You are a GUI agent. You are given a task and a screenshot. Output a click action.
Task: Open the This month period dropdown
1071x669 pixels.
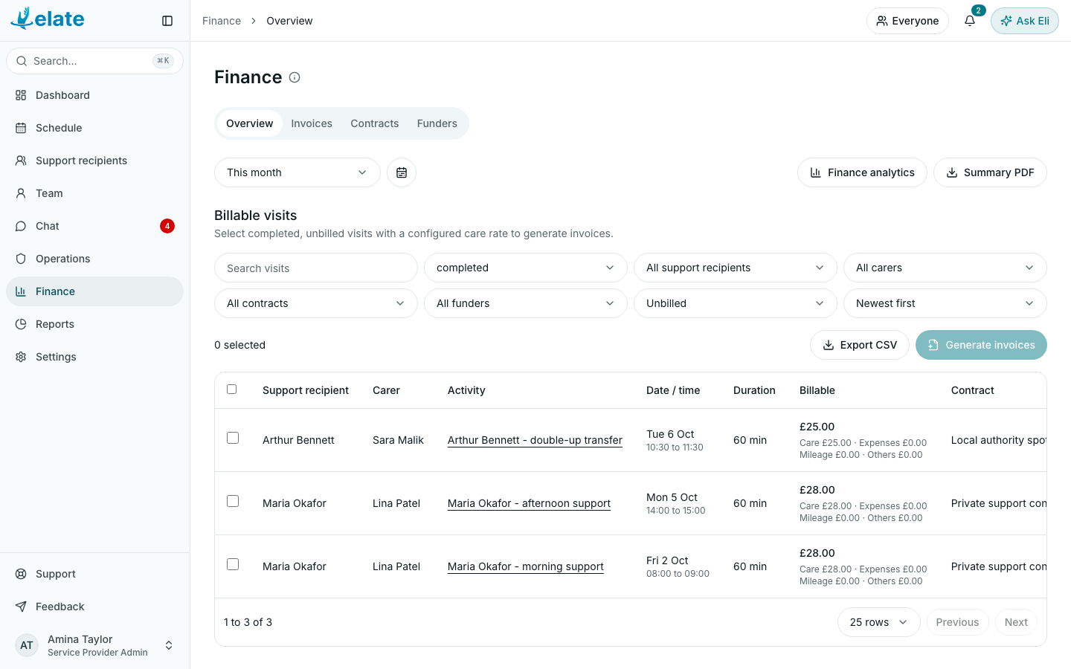click(x=297, y=172)
